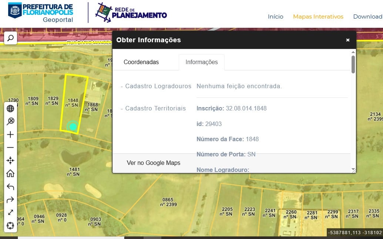This screenshot has width=383, height=239.
Task: Select the Informações tab
Action: point(202,62)
